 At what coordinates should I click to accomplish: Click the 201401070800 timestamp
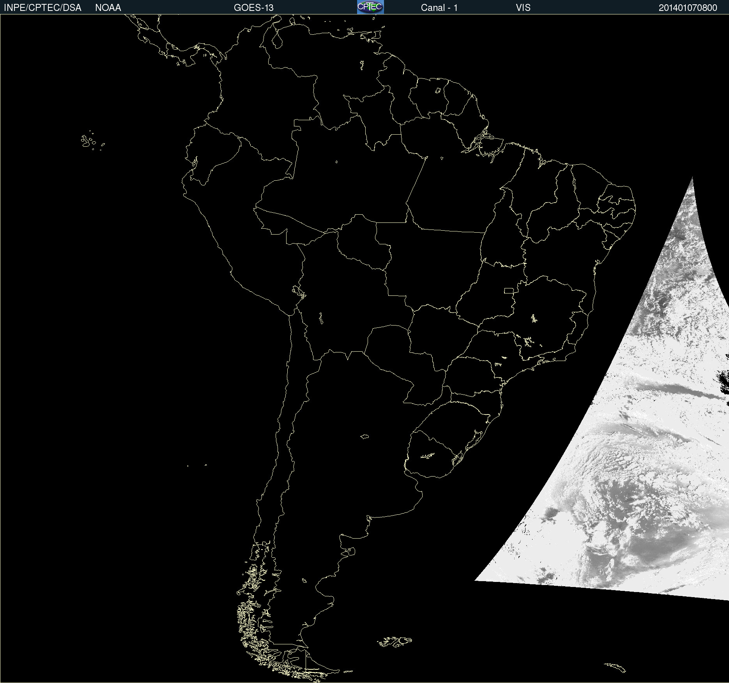(x=688, y=8)
